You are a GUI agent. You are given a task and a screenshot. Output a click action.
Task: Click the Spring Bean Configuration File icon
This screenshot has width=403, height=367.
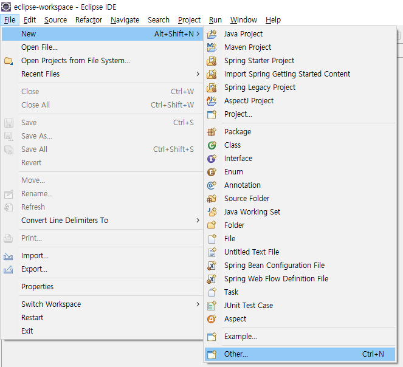click(212, 266)
